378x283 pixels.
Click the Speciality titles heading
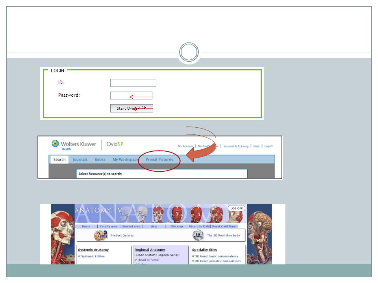(204, 250)
